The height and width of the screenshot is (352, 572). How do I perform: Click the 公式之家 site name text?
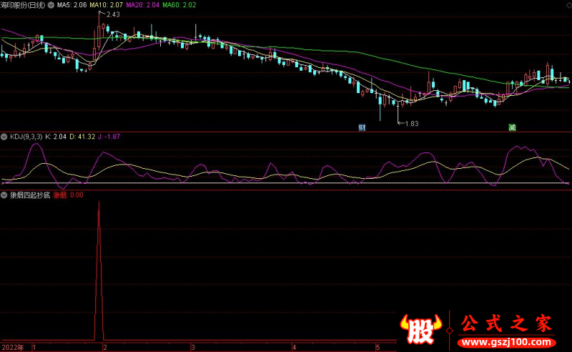coord(506,323)
